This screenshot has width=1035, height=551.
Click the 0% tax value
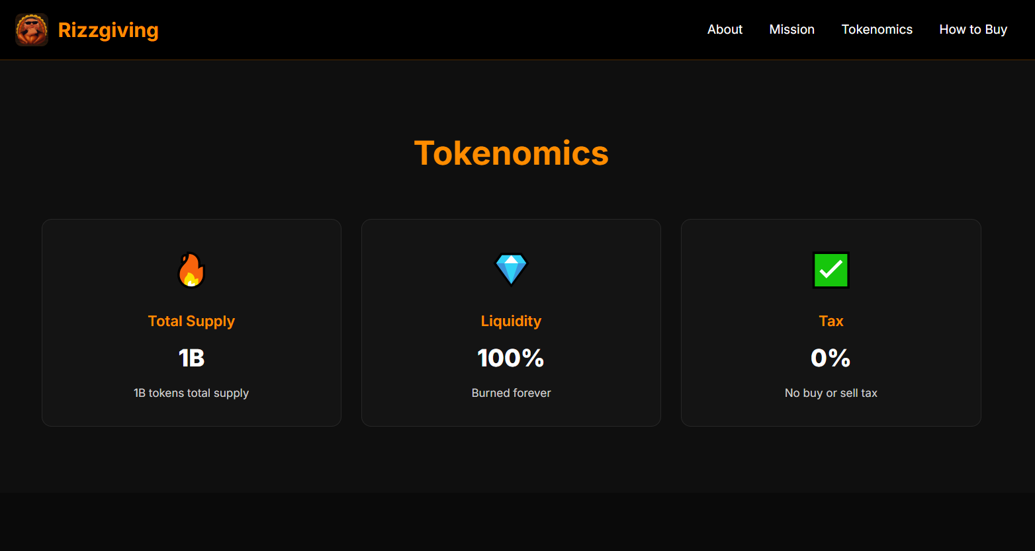pyautogui.click(x=831, y=359)
